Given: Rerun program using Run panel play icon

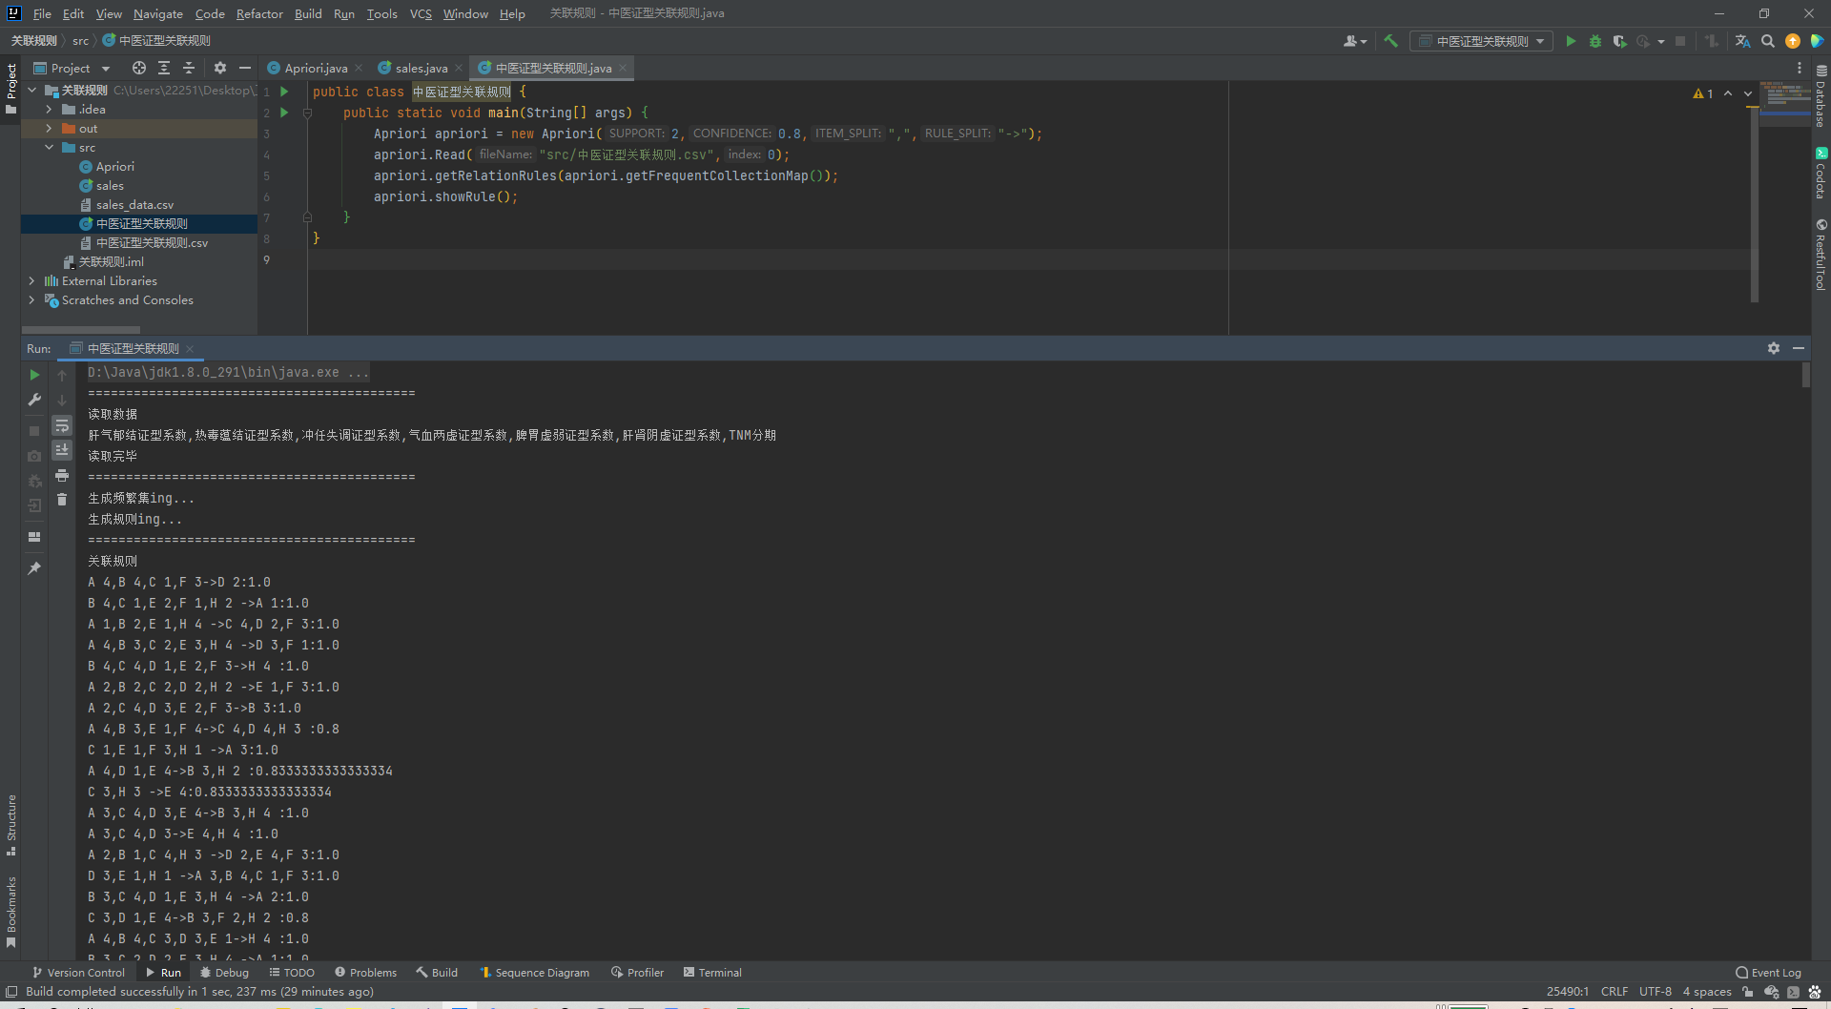Looking at the screenshot, I should tap(34, 375).
